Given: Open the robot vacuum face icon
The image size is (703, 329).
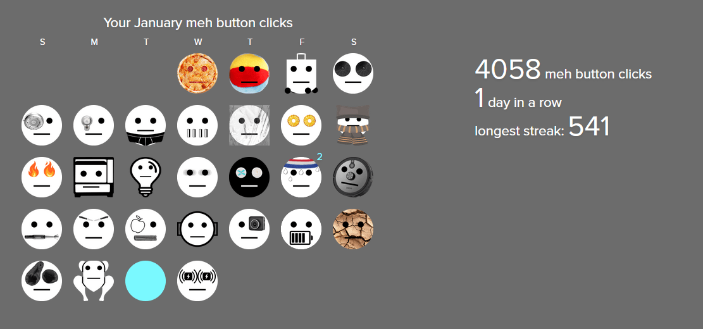Looking at the screenshot, I should [x=353, y=177].
